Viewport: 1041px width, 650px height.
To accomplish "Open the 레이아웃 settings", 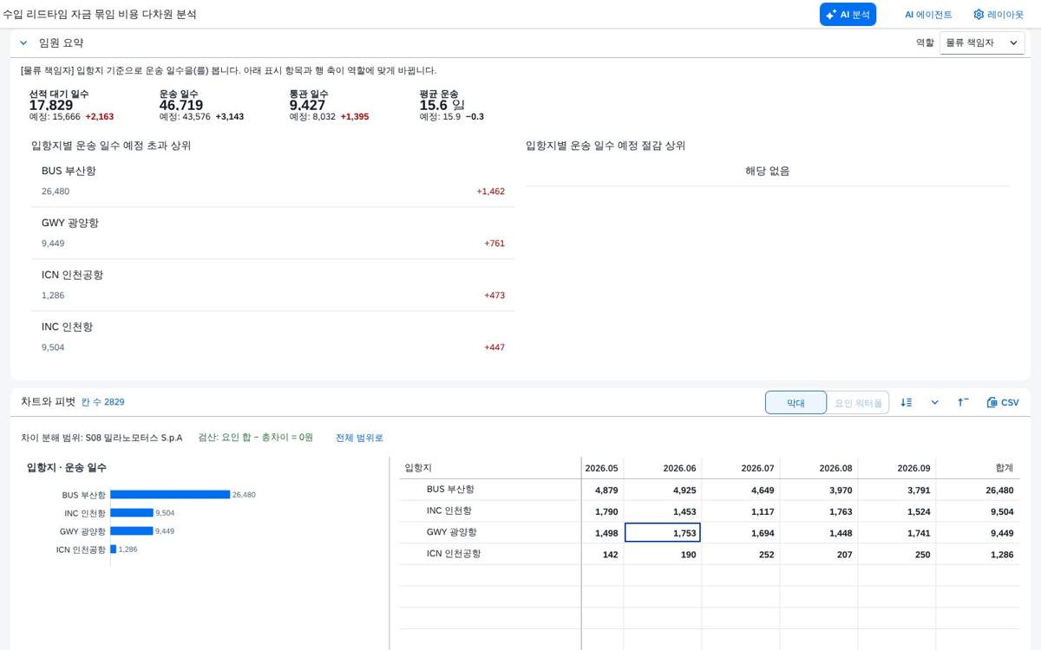I will [998, 15].
